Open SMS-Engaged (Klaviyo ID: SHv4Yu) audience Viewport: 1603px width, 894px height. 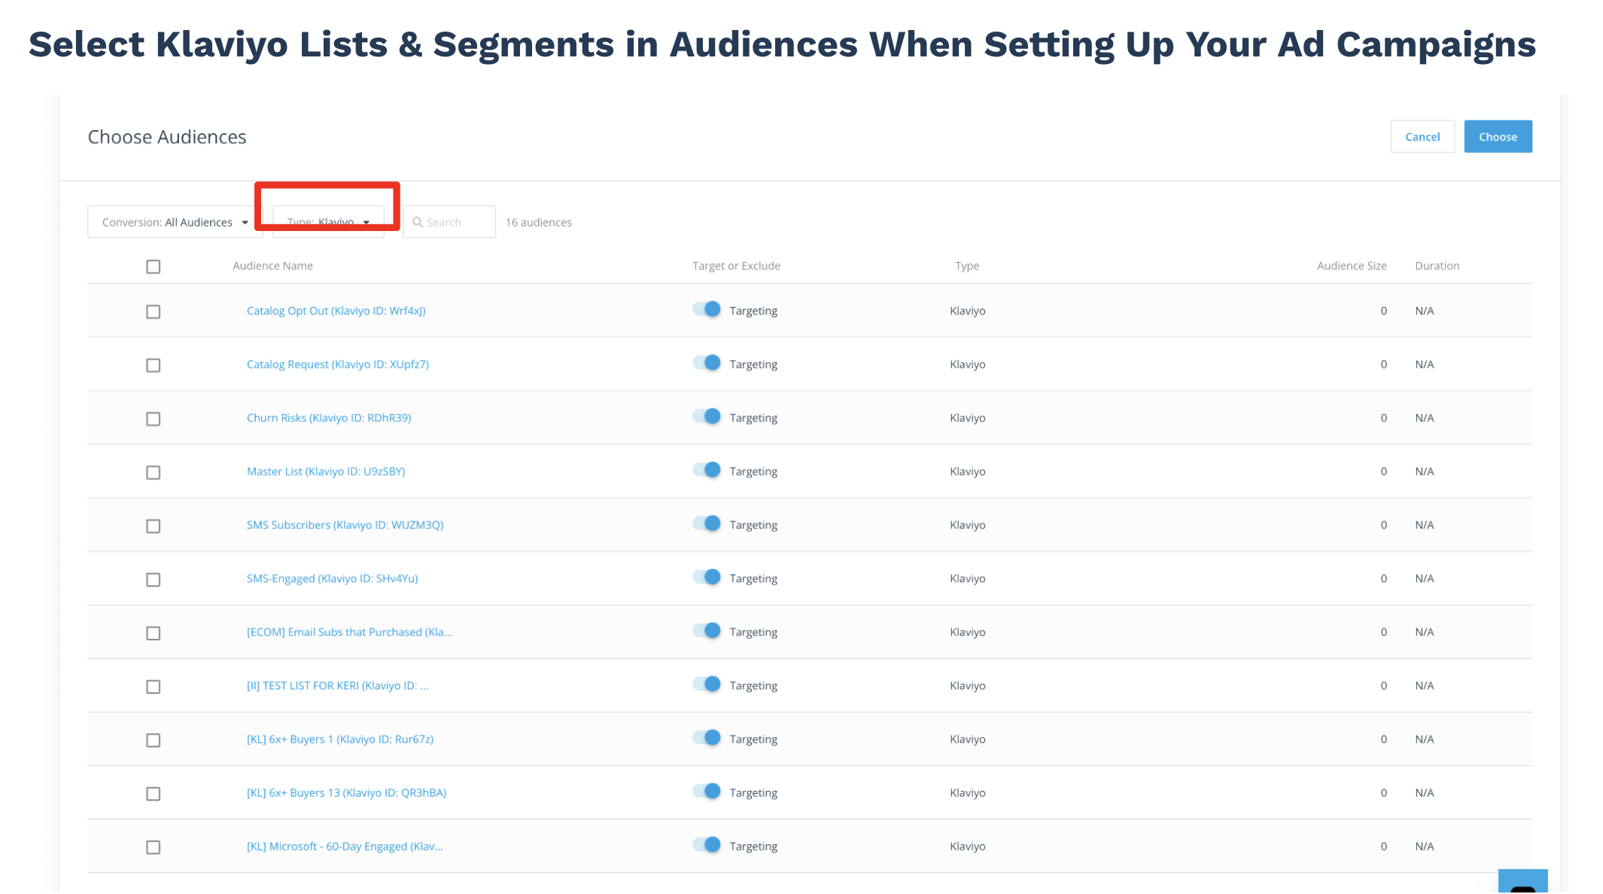(333, 578)
